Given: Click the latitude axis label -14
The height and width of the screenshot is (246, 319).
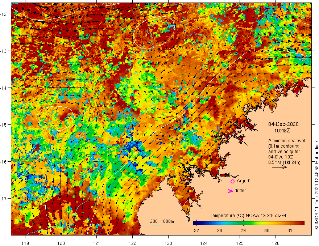Looking at the screenshot, I should (4, 88).
